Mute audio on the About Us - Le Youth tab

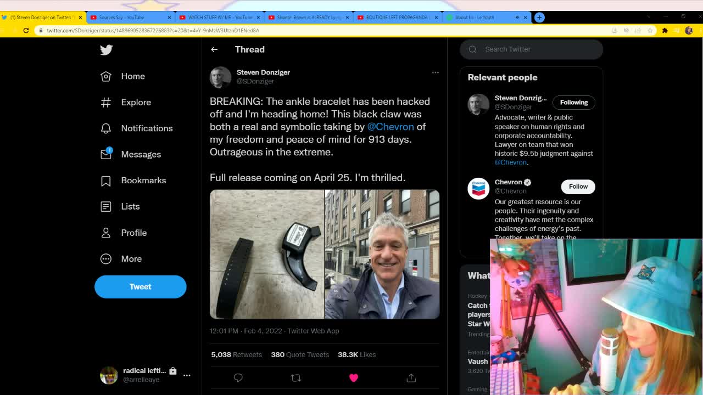pos(517,17)
